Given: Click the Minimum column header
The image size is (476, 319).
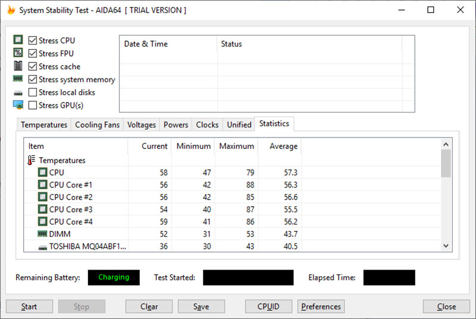Looking at the screenshot, I should click(193, 146).
